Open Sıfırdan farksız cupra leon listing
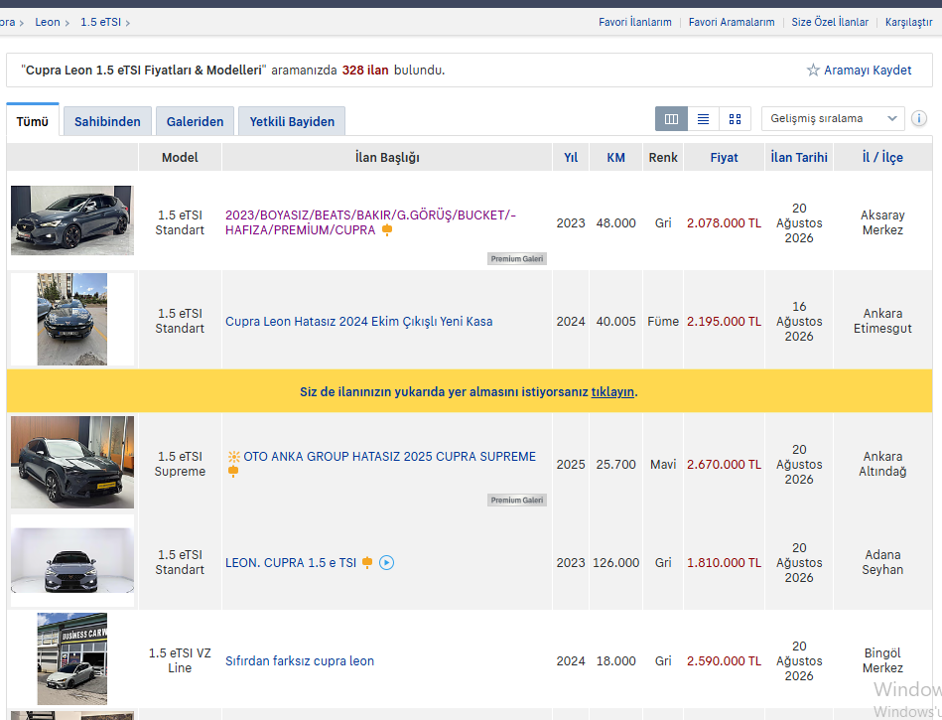Viewport: 942px width, 720px height. (x=300, y=661)
